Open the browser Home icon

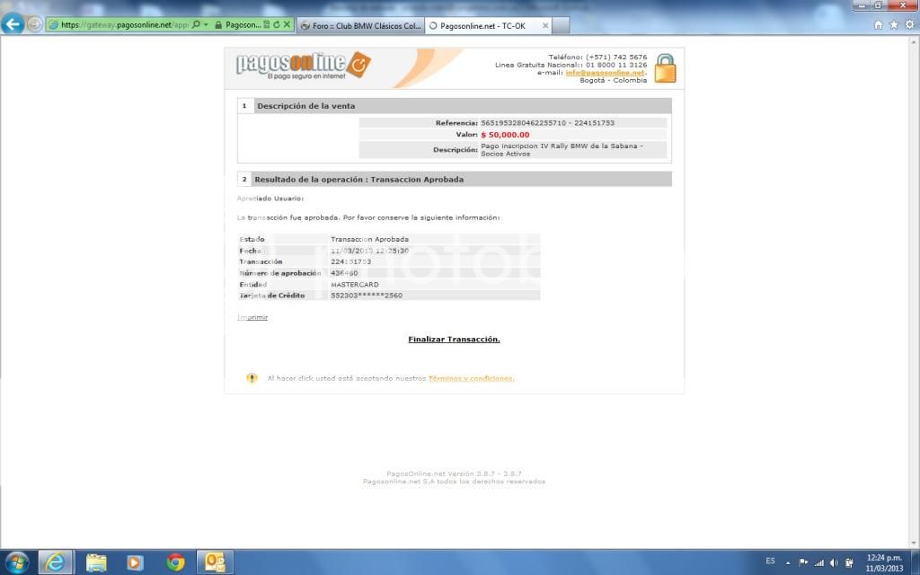pyautogui.click(x=878, y=24)
